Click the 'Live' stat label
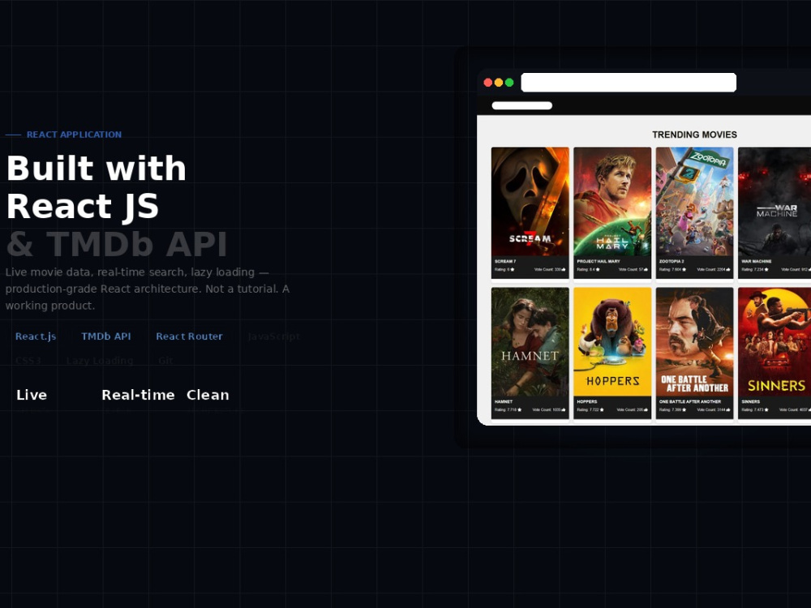 pyautogui.click(x=32, y=395)
